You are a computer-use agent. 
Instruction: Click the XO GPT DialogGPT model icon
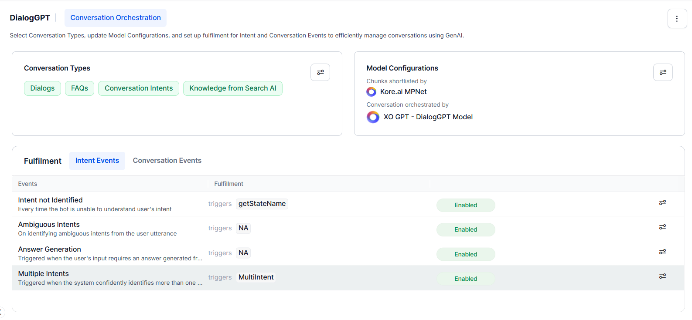pyautogui.click(x=373, y=117)
